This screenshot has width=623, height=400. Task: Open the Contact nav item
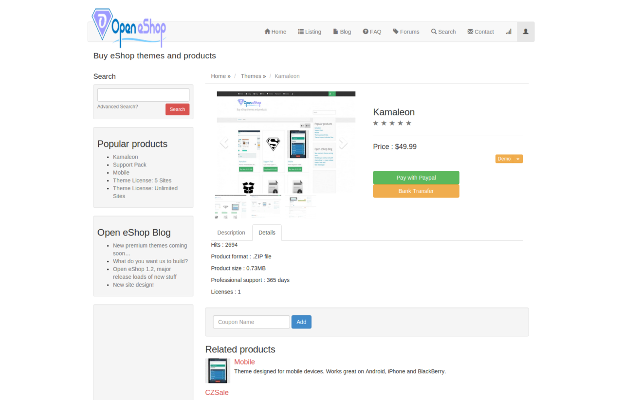coord(481,32)
